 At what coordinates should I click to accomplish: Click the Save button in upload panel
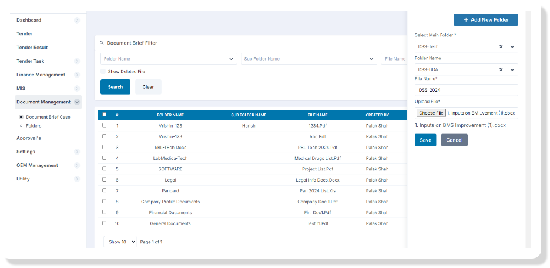425,140
